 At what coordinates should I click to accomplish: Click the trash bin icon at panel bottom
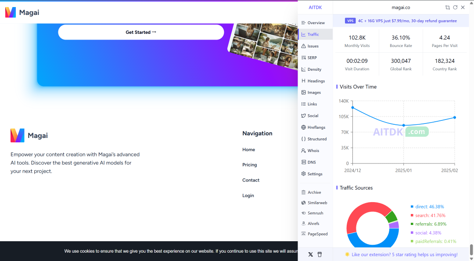pyautogui.click(x=320, y=254)
